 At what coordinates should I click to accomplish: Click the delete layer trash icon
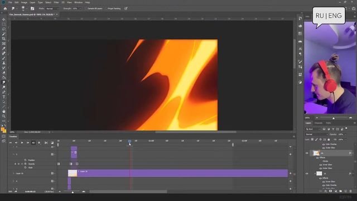(x=351, y=191)
